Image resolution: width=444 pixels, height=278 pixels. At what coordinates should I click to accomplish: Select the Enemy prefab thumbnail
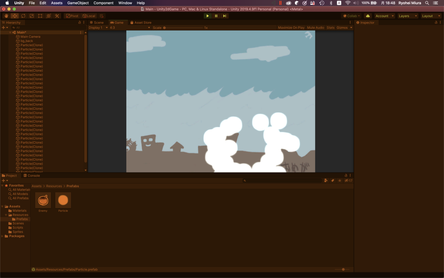43,201
